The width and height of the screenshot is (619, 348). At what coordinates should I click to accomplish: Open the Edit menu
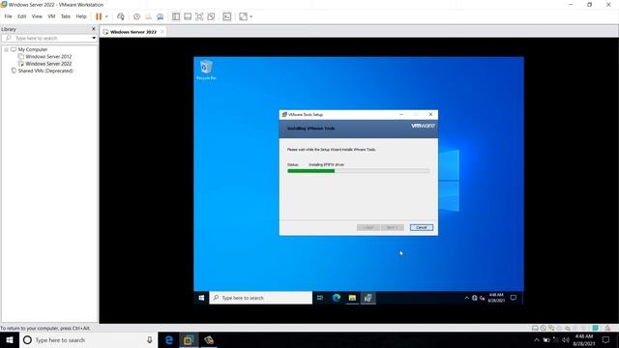point(21,16)
